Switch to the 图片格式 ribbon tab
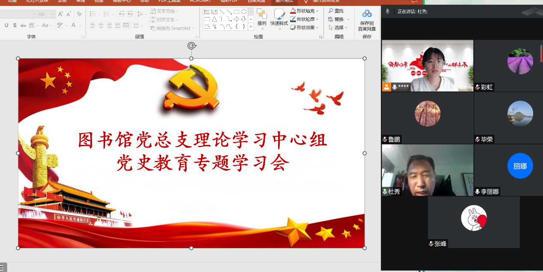The height and width of the screenshot is (272, 543). 284,1
